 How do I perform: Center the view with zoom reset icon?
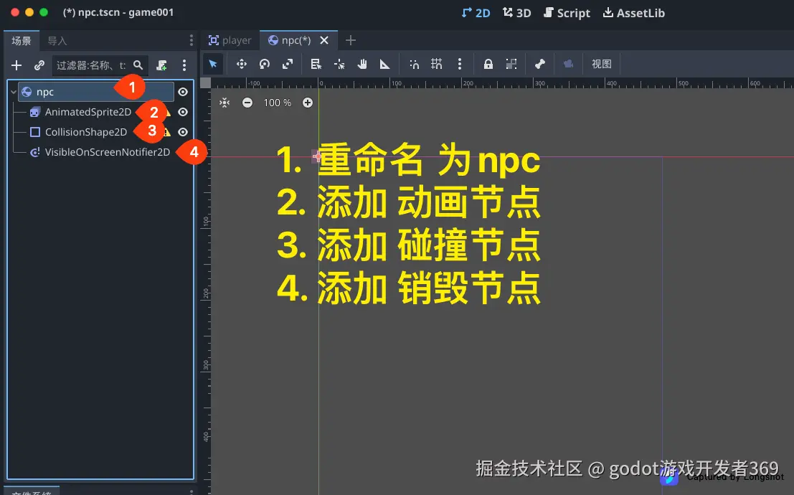pyautogui.click(x=225, y=103)
